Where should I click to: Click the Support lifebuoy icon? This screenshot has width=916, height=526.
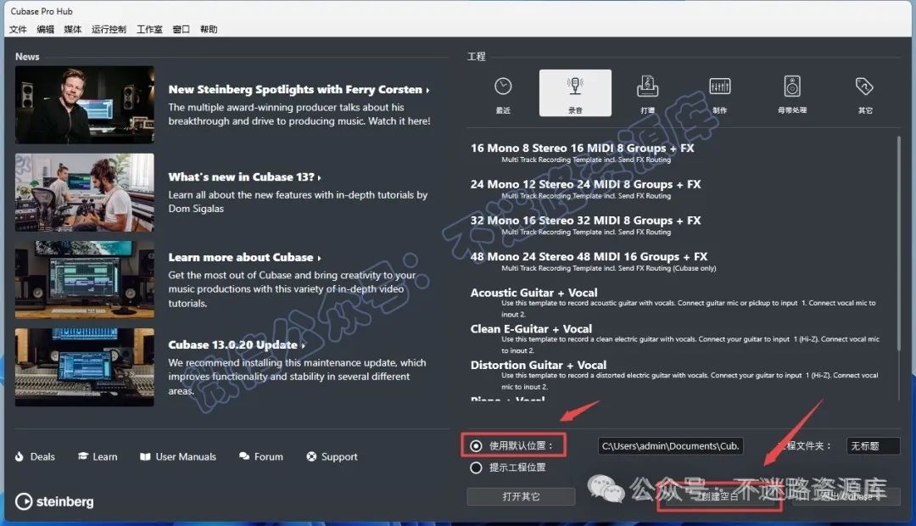coord(311,456)
